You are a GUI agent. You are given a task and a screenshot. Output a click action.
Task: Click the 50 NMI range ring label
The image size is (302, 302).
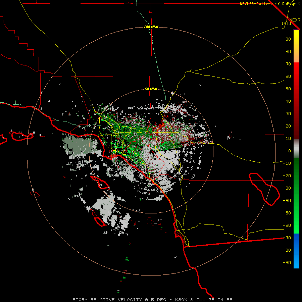pos(151,89)
